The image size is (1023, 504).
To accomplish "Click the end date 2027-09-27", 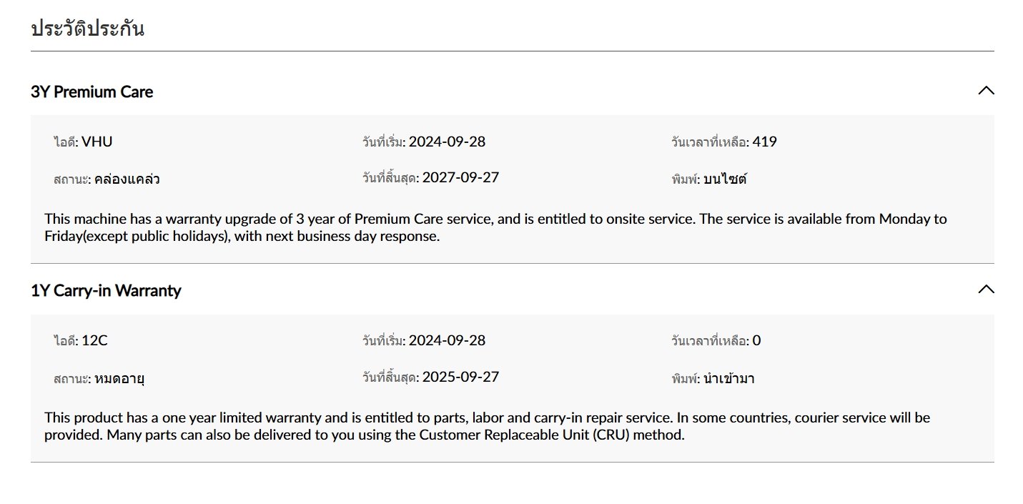I will pos(460,177).
